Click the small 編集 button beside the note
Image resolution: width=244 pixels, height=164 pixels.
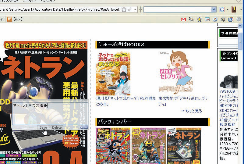tap(84, 127)
